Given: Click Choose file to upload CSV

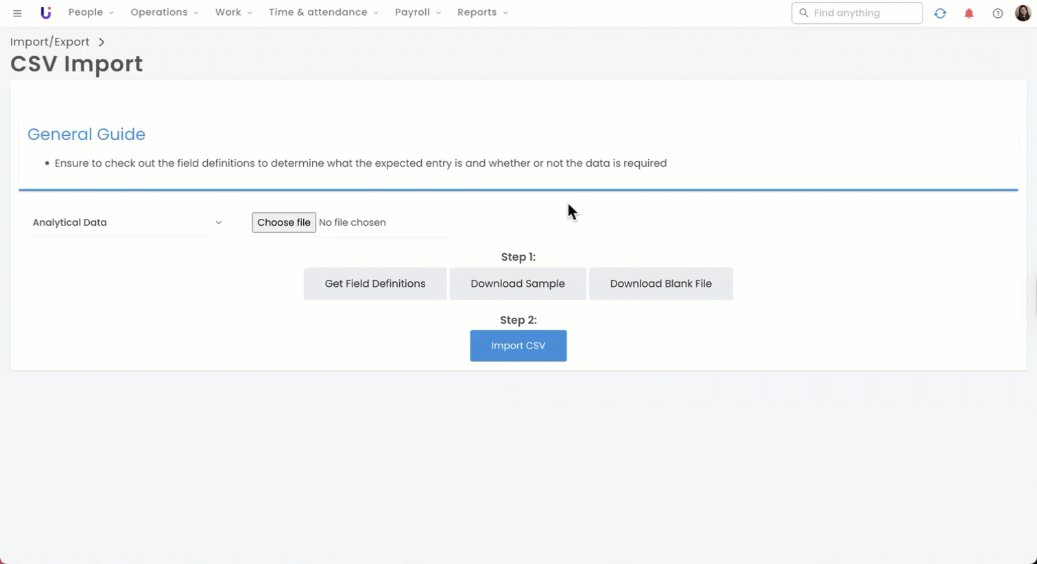Looking at the screenshot, I should (x=283, y=222).
